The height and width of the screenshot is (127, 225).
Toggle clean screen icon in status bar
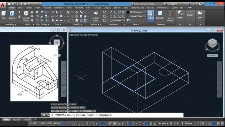(x=218, y=123)
